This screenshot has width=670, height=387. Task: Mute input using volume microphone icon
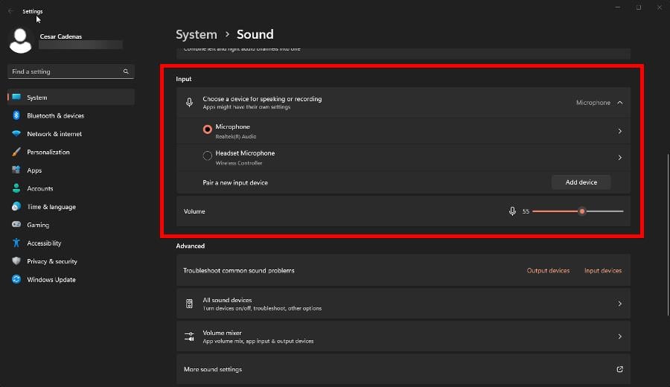(512, 211)
